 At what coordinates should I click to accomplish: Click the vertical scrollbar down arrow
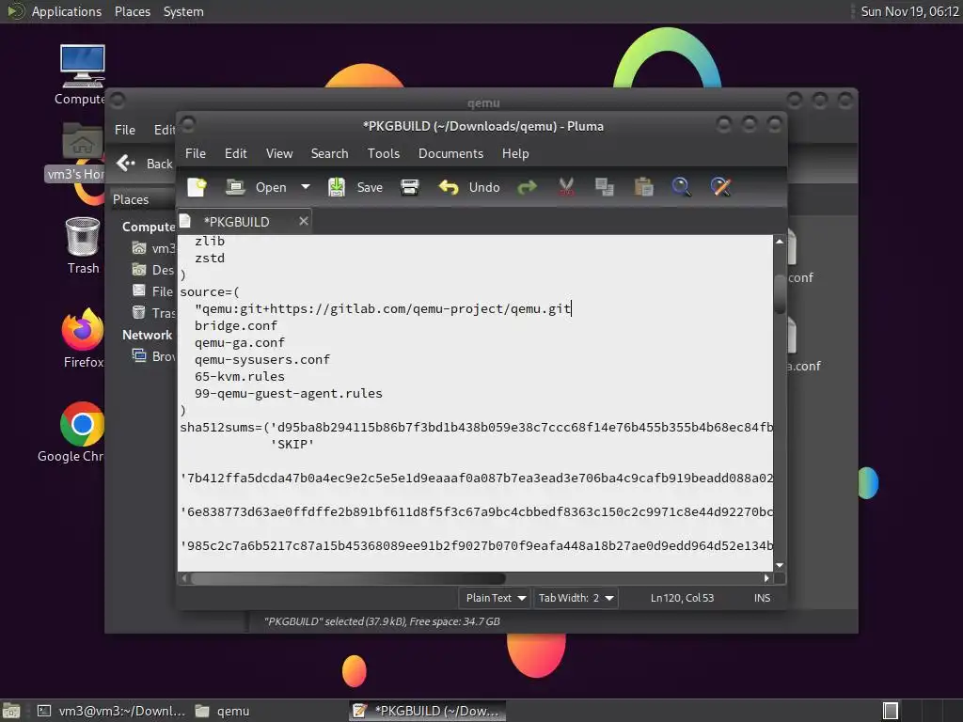pos(780,565)
